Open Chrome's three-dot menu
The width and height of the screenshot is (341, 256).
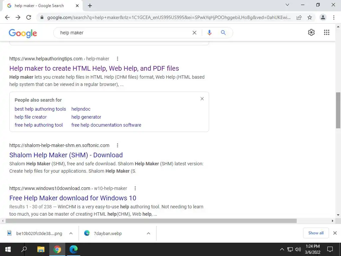coord(334,17)
